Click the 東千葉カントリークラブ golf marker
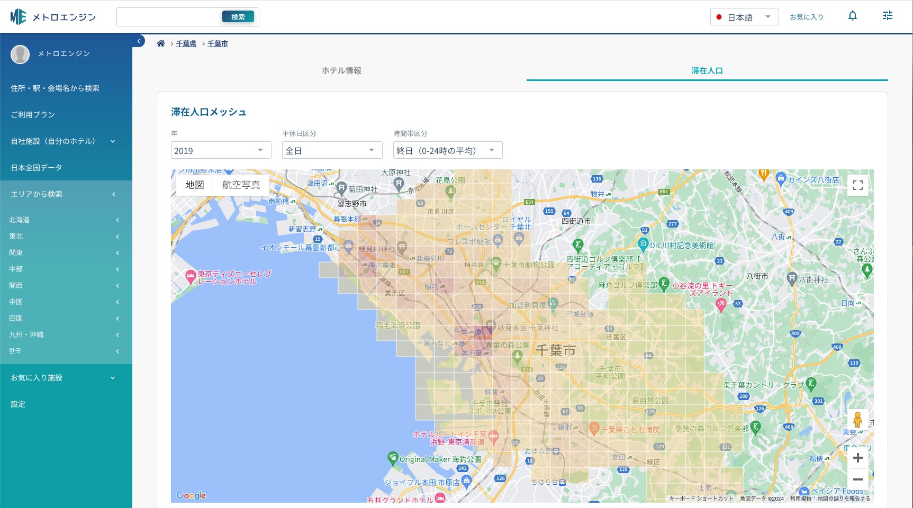 click(x=811, y=384)
